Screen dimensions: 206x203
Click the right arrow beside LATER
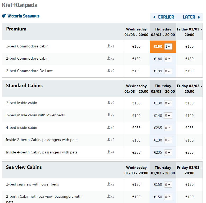pyautogui.click(x=199, y=17)
